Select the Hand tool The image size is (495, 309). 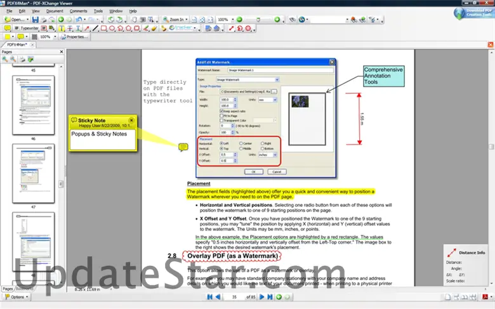click(x=134, y=20)
